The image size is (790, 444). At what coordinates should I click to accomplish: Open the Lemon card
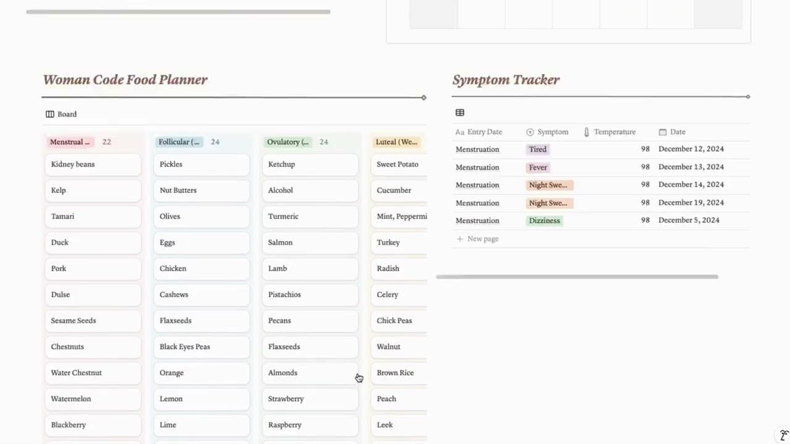click(202, 399)
